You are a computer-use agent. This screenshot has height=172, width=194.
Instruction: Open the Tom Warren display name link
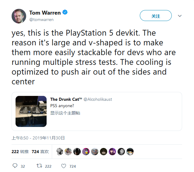pyautogui.click(x=45, y=13)
